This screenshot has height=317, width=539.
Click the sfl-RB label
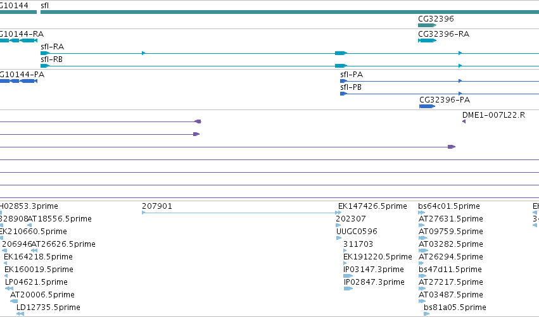(51, 59)
